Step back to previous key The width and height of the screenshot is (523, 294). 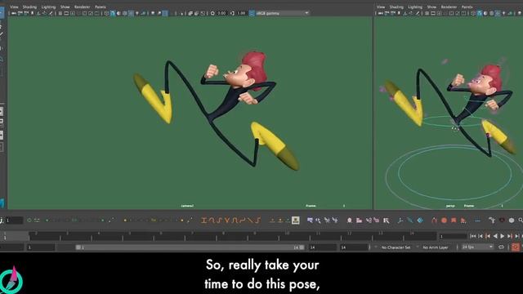(x=488, y=236)
